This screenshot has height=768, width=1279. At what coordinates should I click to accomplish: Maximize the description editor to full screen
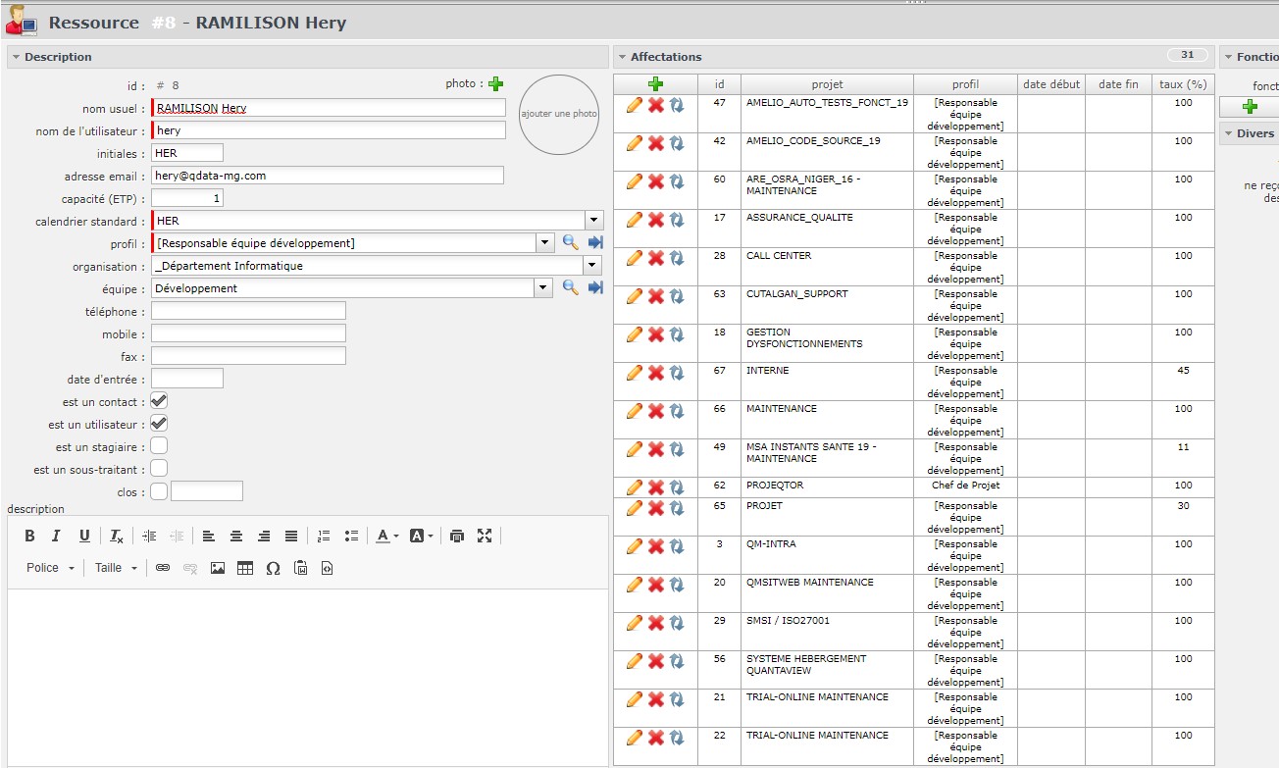point(485,536)
